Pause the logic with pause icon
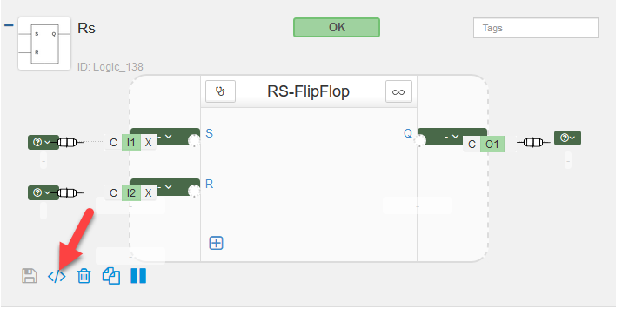Screen dimensions: 622x316 coord(138,276)
